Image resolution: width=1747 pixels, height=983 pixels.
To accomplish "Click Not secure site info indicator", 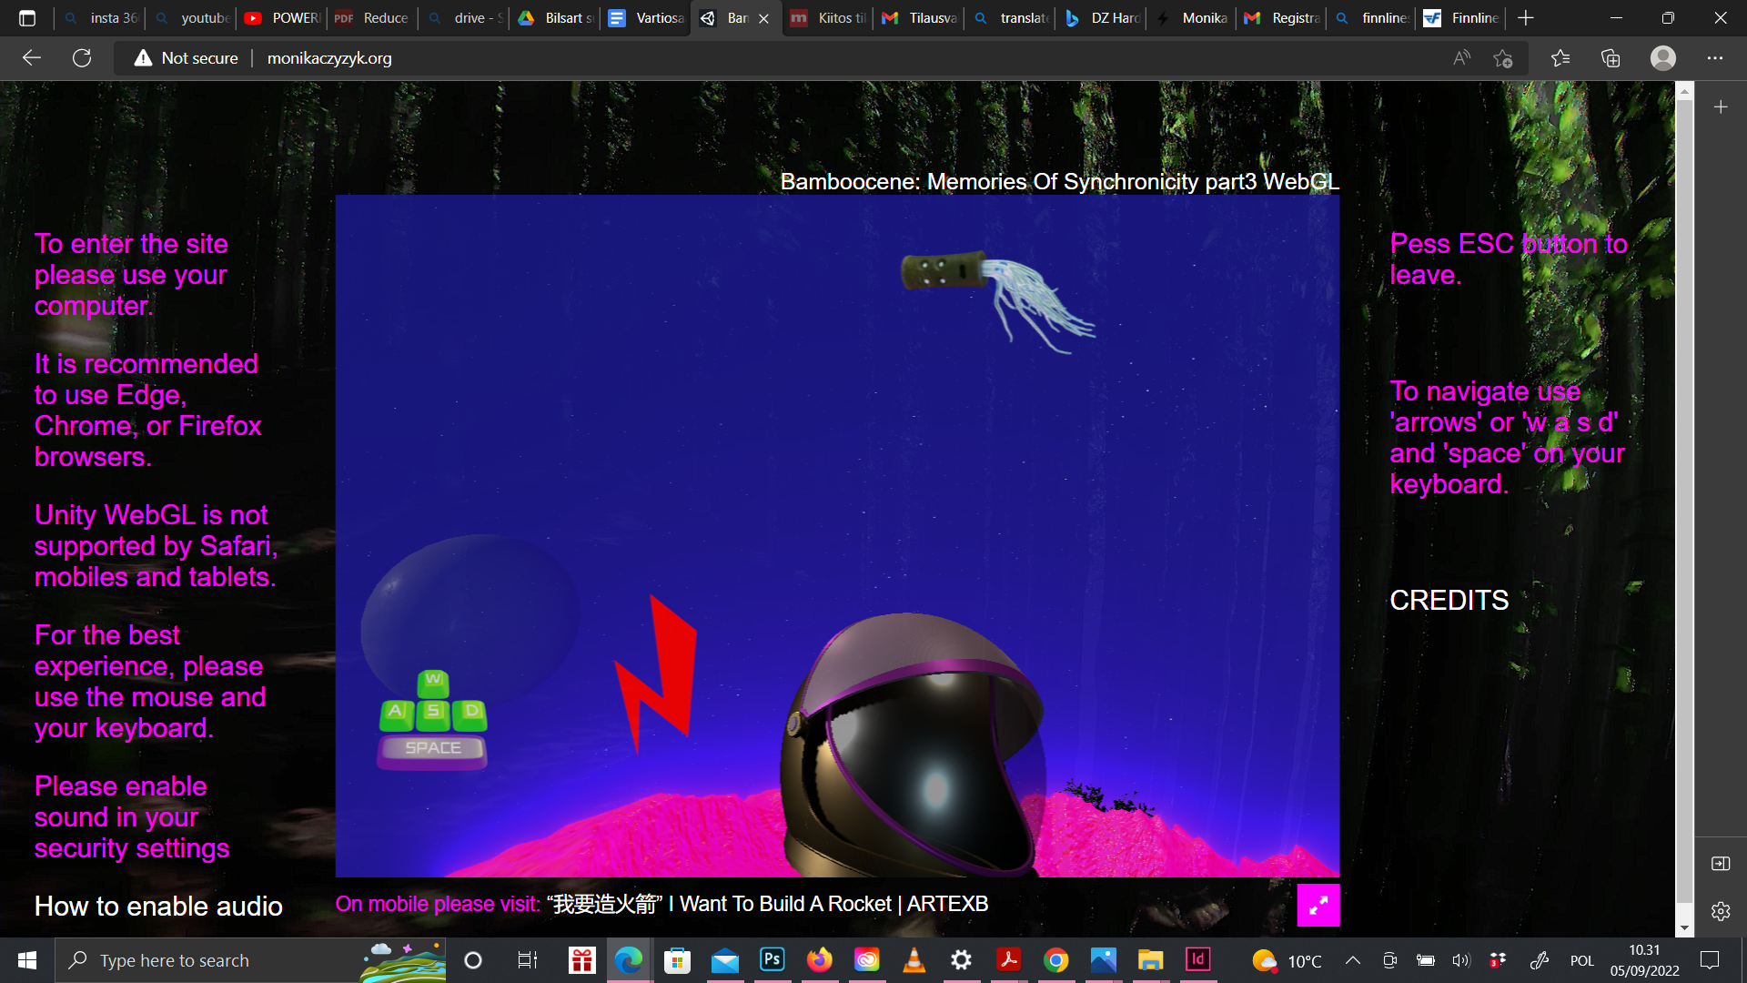I will (x=187, y=58).
